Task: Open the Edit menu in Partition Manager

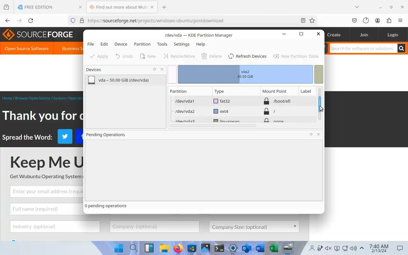Action: (x=104, y=44)
